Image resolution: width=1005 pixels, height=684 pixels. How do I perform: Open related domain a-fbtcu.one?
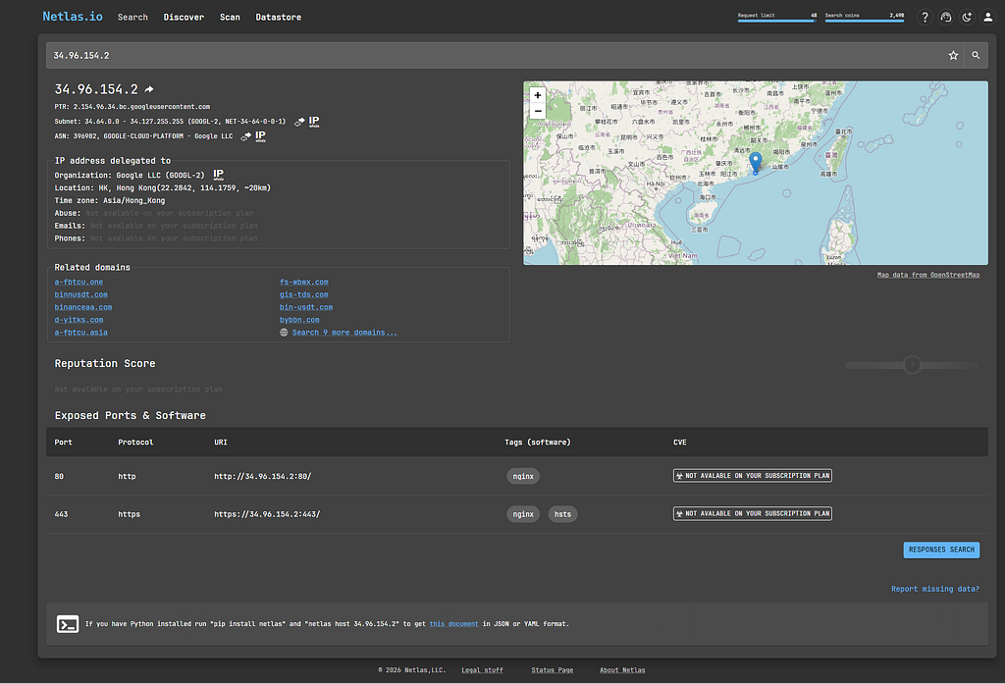coord(79,282)
